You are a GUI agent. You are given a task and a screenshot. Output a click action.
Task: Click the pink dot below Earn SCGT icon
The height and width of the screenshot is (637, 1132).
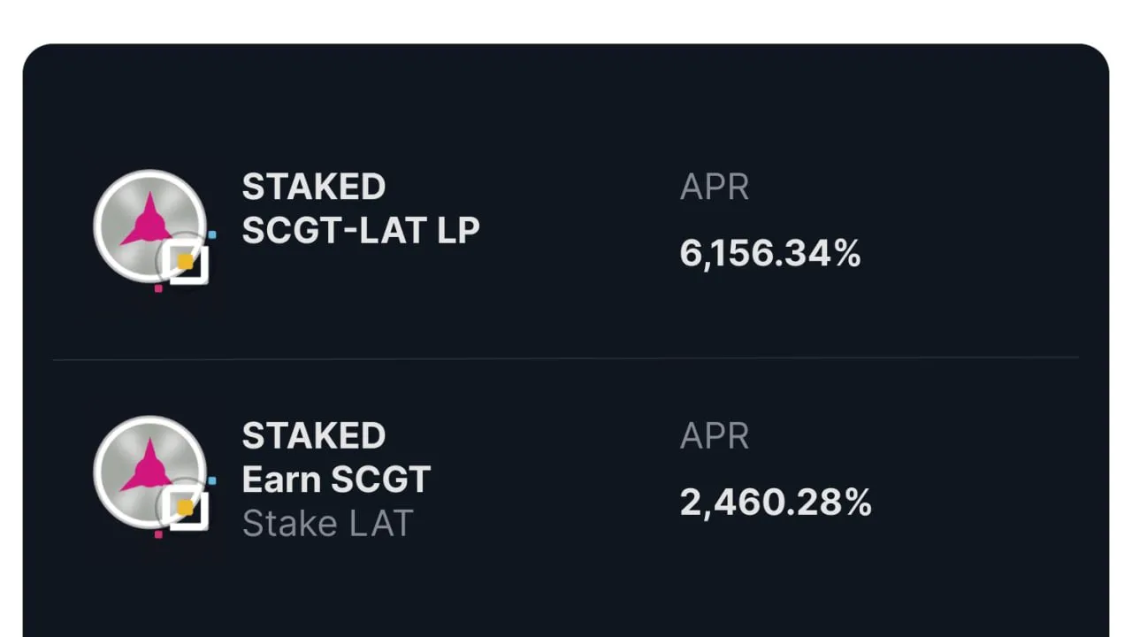point(158,534)
